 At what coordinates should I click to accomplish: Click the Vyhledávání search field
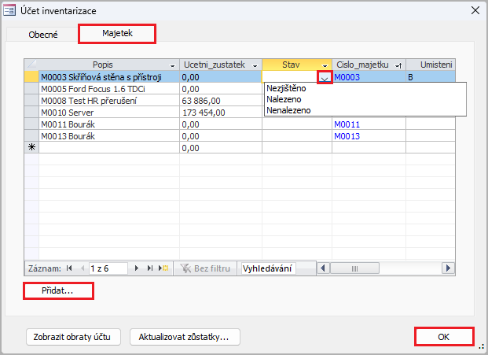267,268
